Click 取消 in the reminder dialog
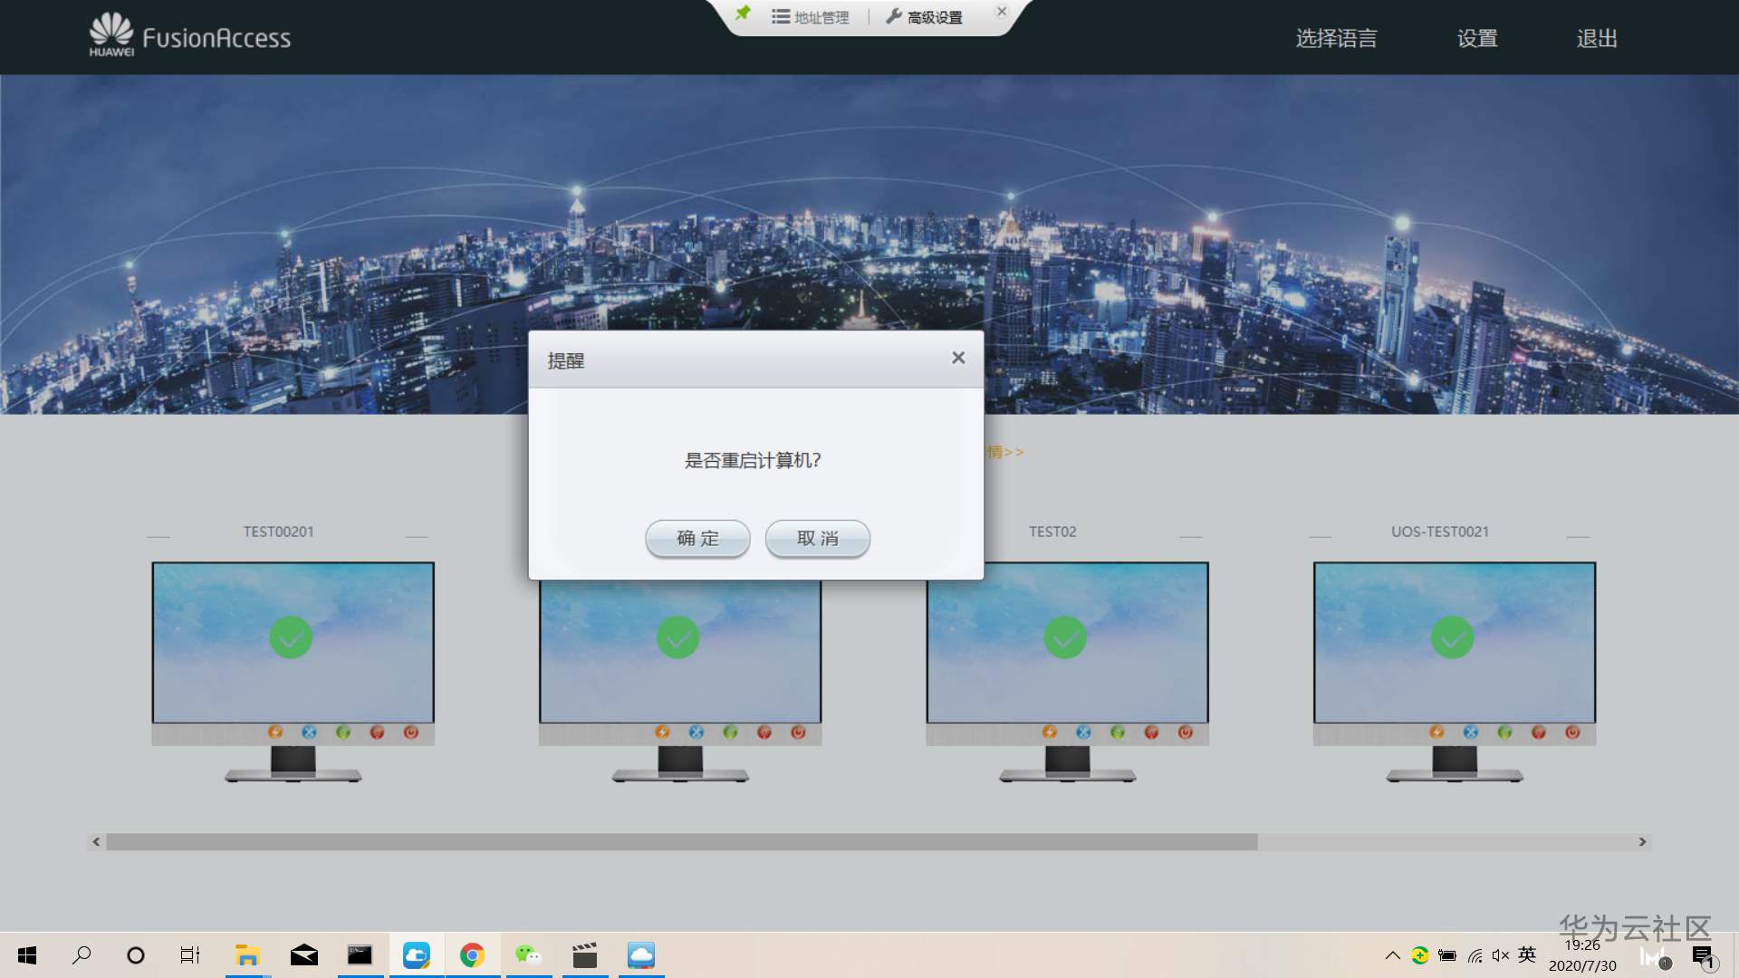The image size is (1739, 978). click(x=817, y=539)
